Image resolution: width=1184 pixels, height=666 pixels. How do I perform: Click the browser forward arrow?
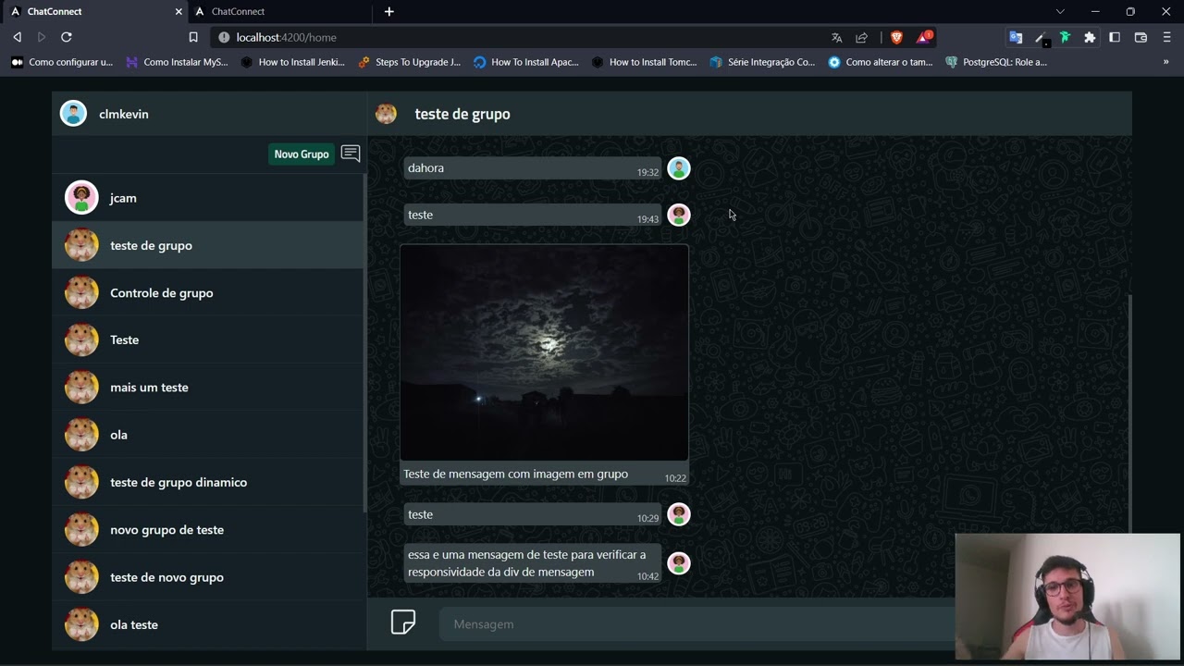pyautogui.click(x=42, y=37)
